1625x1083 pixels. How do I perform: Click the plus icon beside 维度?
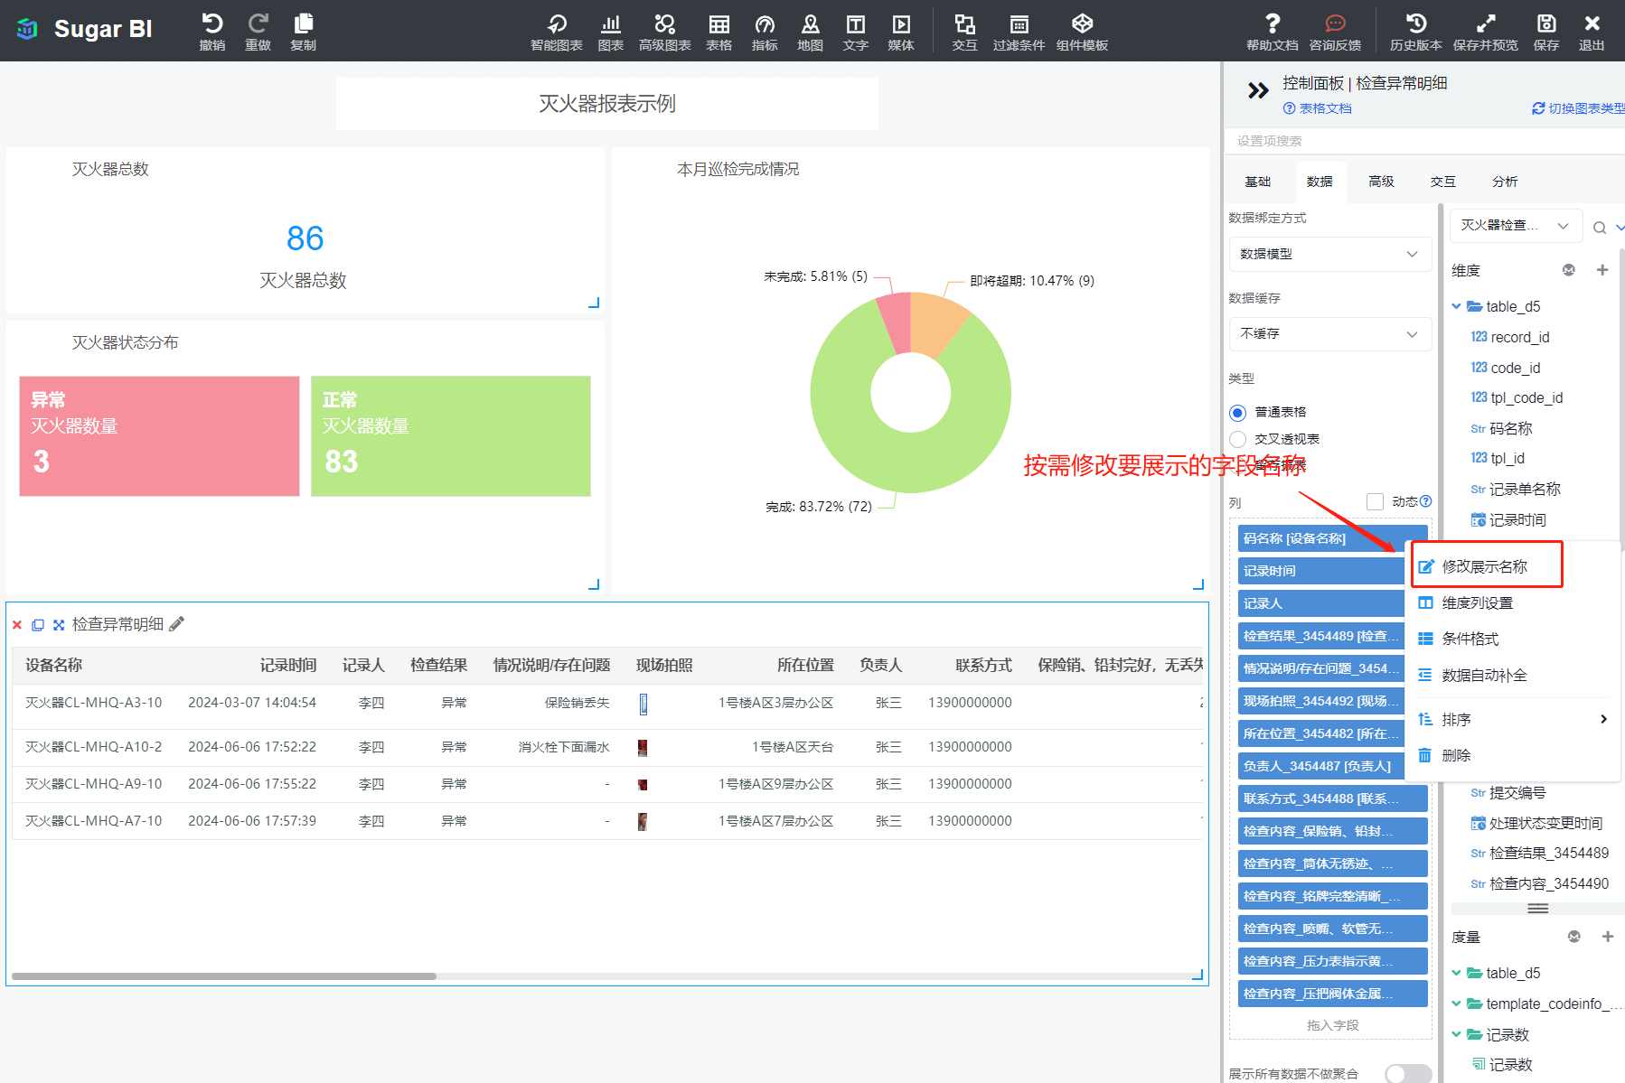(1602, 270)
